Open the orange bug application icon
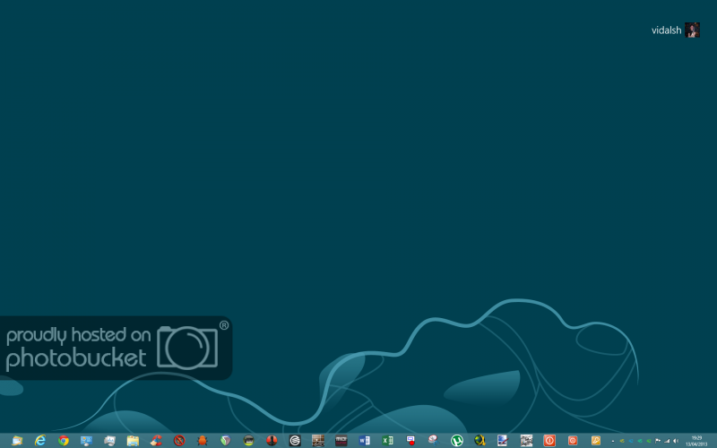The image size is (717, 448). click(x=203, y=440)
